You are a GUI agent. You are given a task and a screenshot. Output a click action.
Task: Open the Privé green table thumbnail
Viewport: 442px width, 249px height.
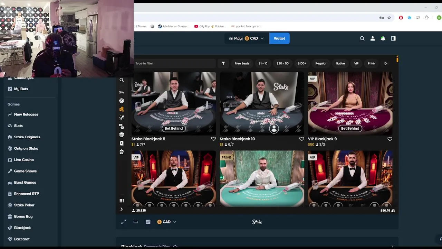262,178
